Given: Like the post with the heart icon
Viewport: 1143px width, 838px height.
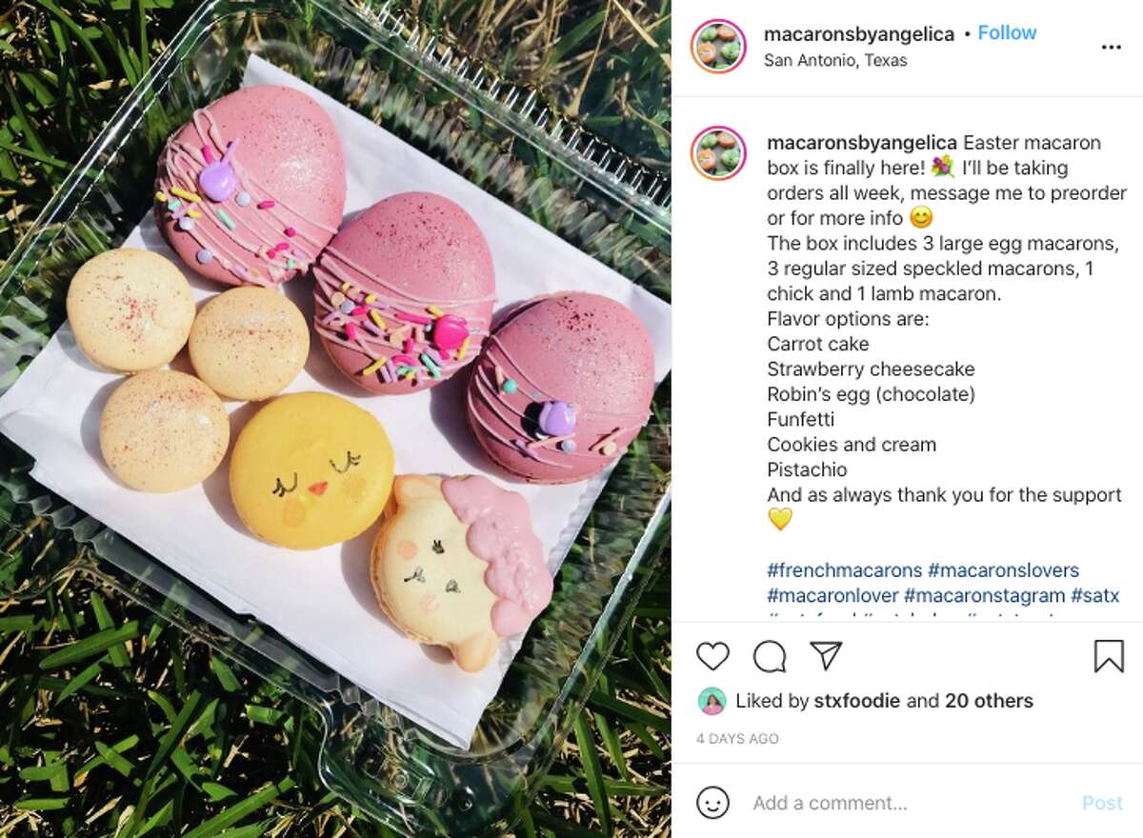Looking at the screenshot, I should point(712,656).
